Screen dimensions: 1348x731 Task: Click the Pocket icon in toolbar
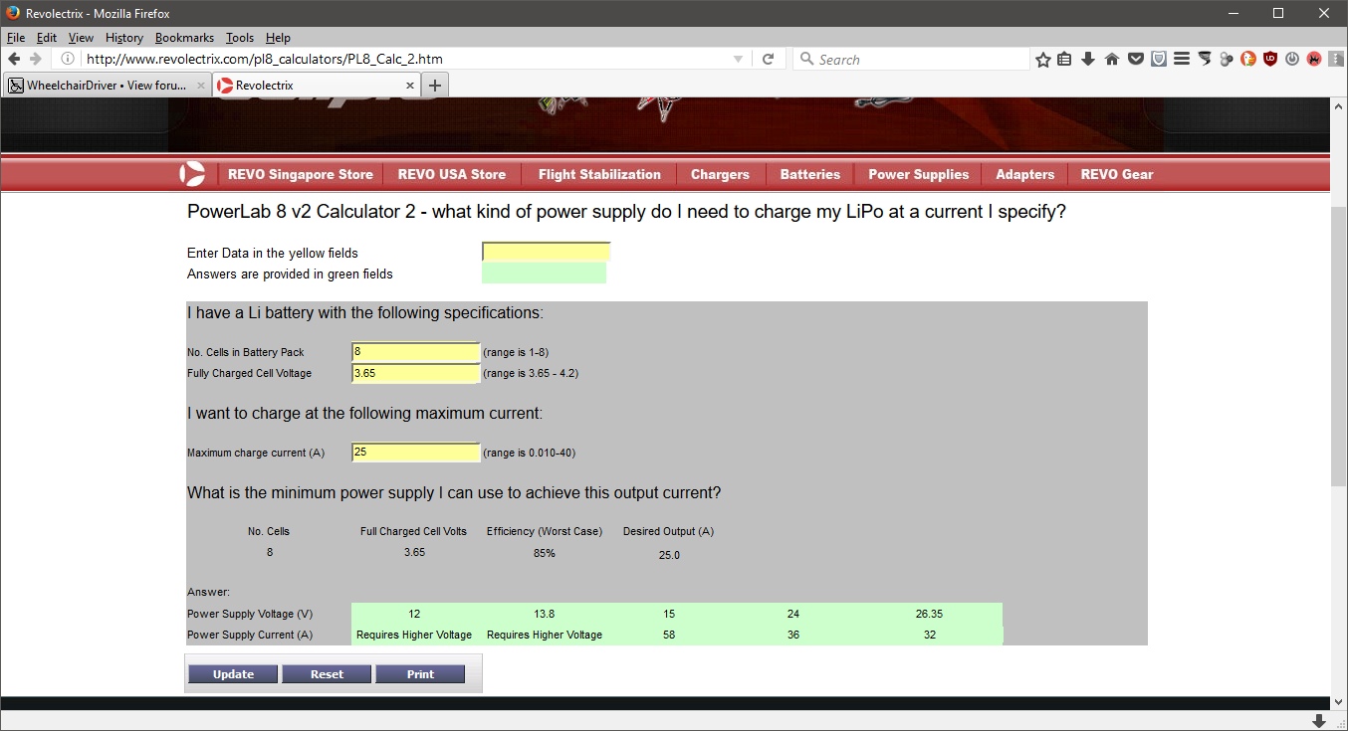click(1135, 60)
